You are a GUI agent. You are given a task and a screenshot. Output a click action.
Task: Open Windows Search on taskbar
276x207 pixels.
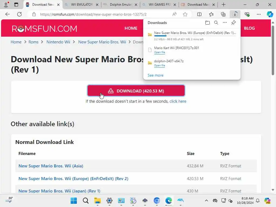point(85,201)
